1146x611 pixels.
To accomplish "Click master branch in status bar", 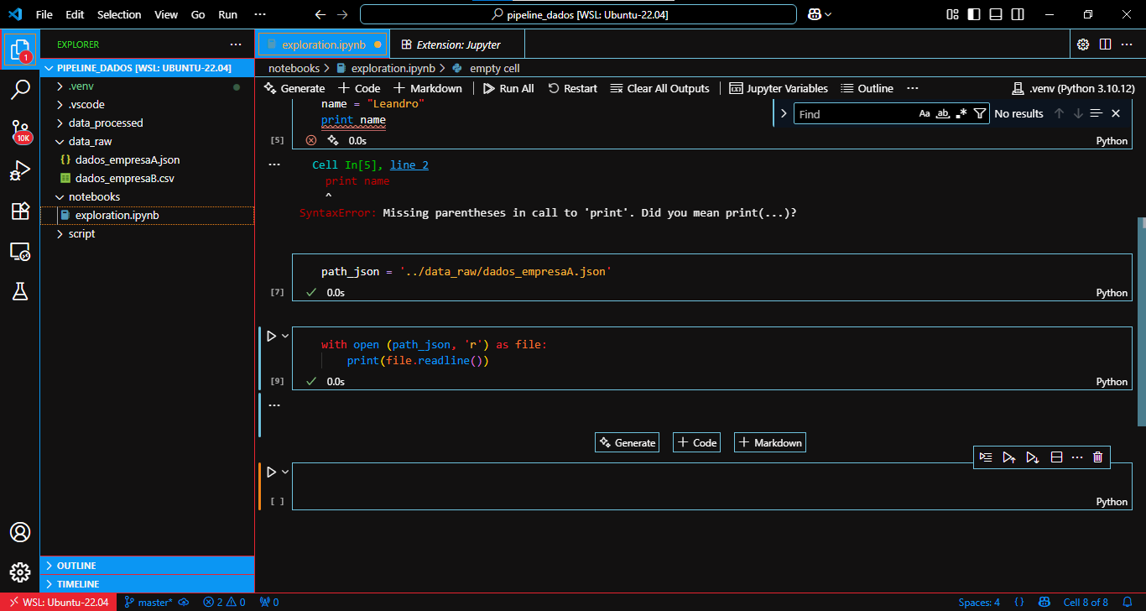I will click(148, 602).
